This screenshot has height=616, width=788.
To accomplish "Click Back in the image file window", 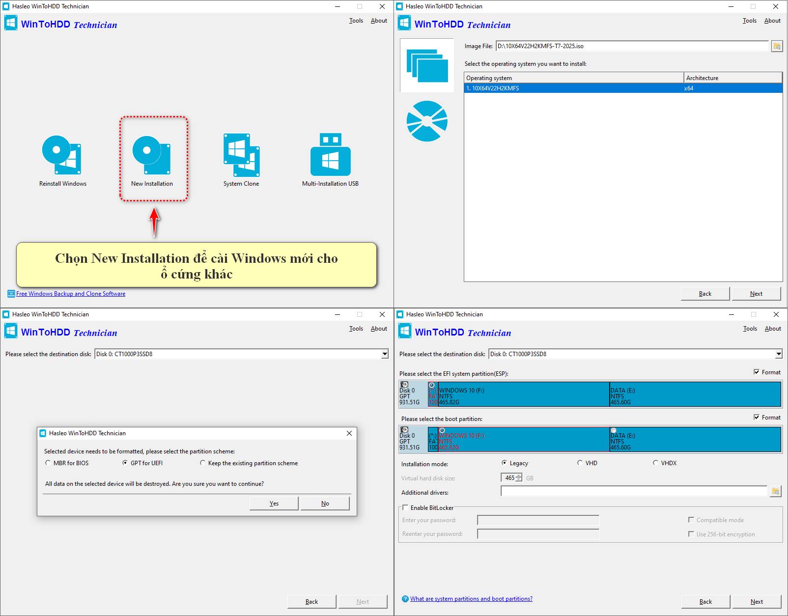I will [705, 294].
